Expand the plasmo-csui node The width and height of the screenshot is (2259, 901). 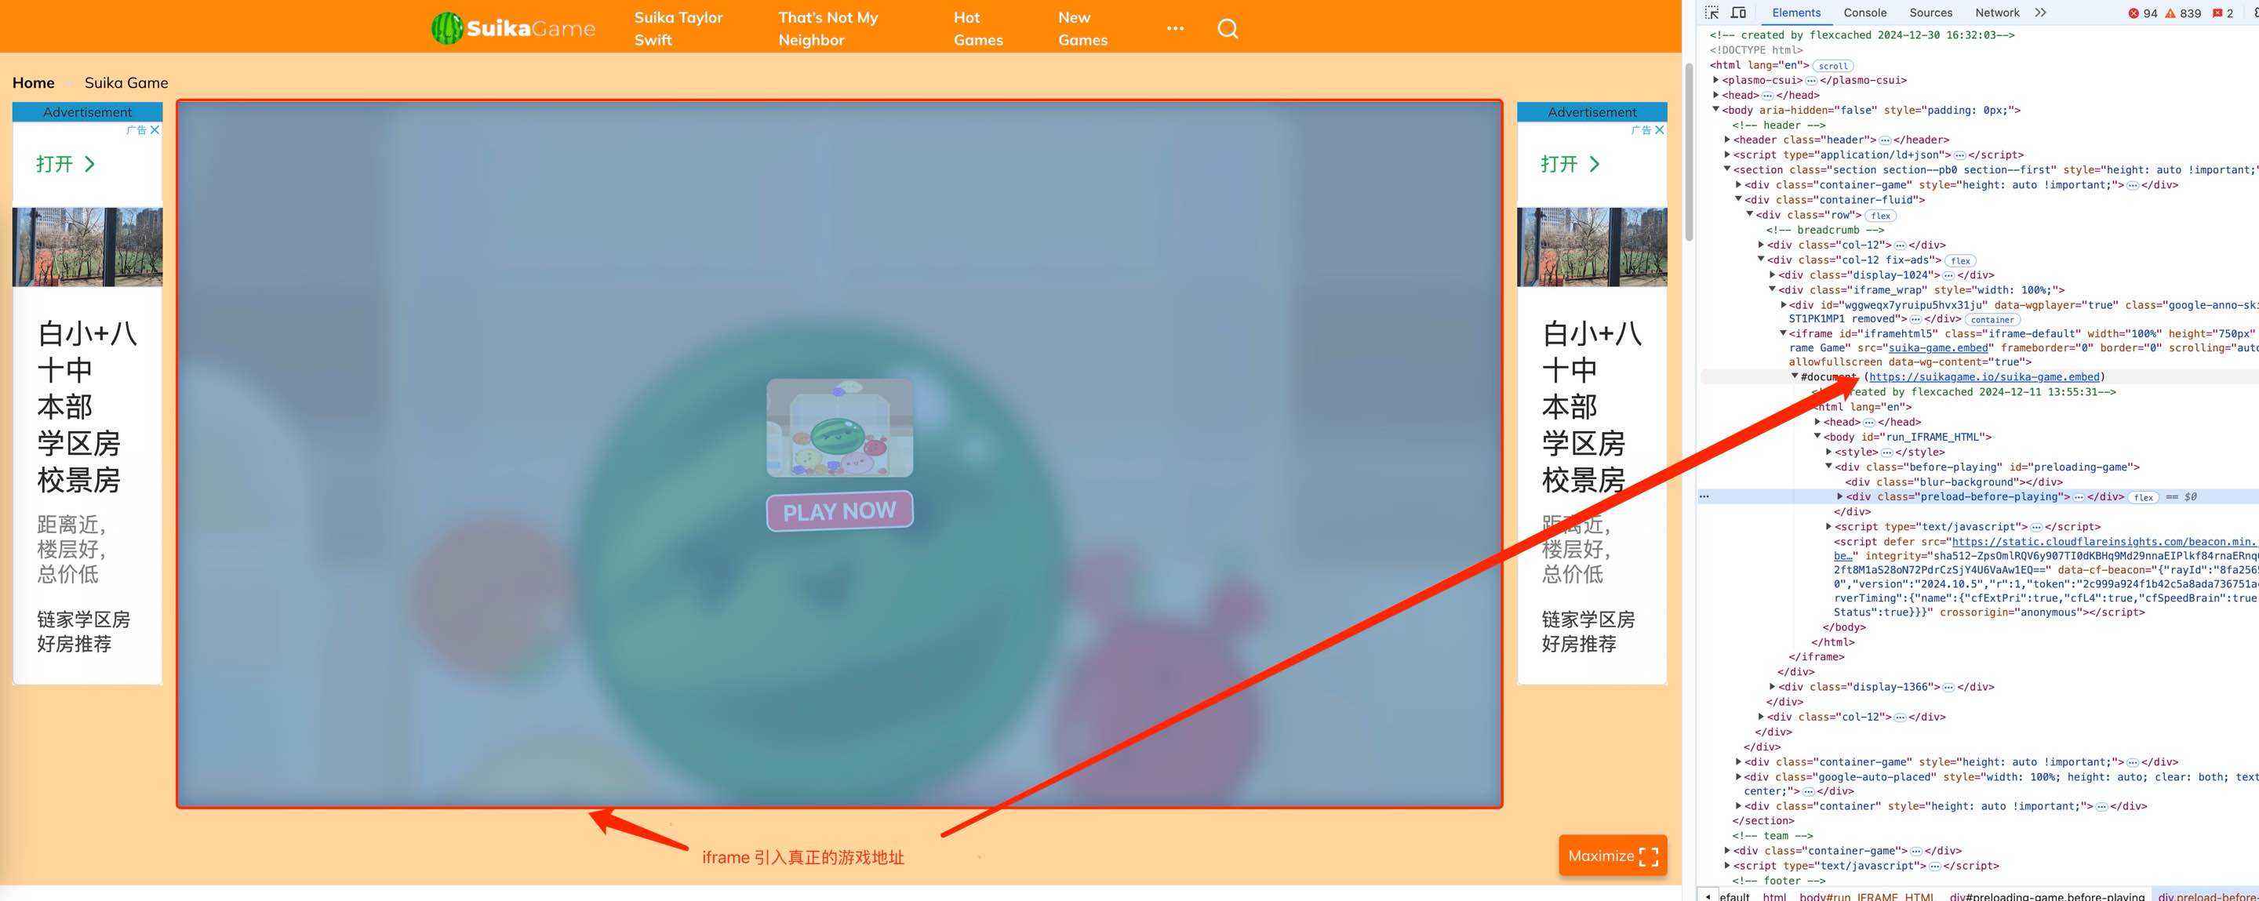click(x=1717, y=80)
